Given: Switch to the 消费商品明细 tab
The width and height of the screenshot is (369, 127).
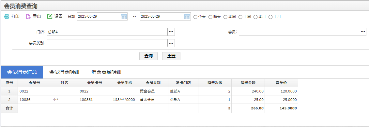Looking at the screenshot, I should (106, 72).
